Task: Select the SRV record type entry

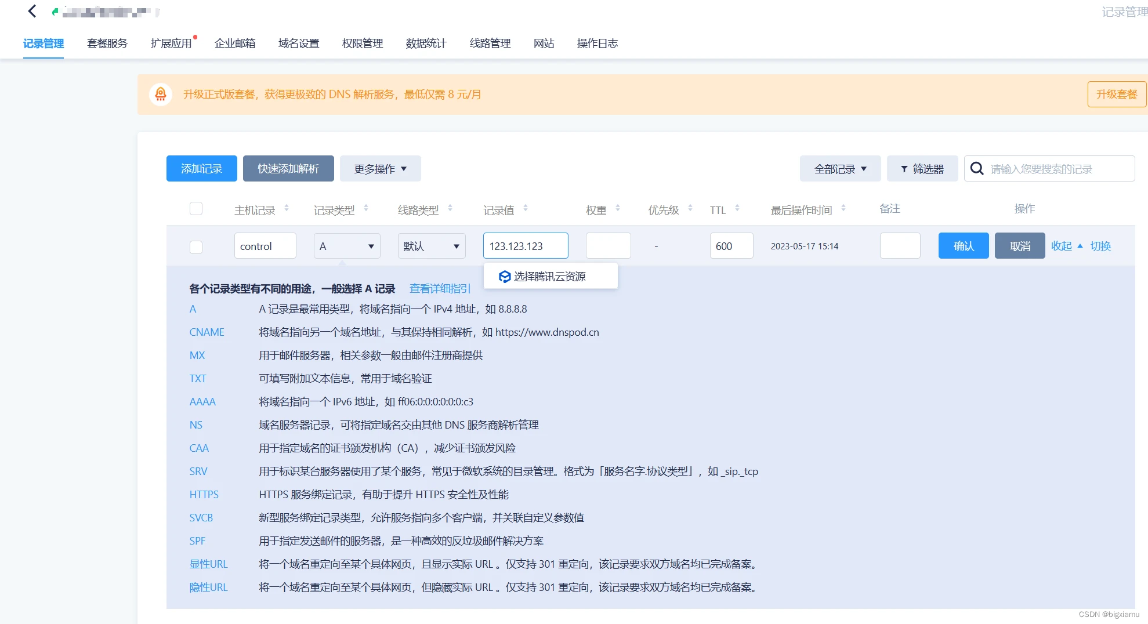Action: (x=198, y=471)
